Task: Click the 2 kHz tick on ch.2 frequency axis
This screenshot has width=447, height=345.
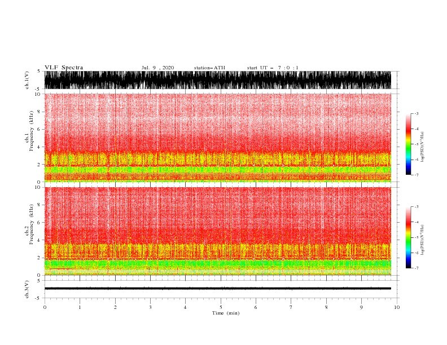Action: 39,258
